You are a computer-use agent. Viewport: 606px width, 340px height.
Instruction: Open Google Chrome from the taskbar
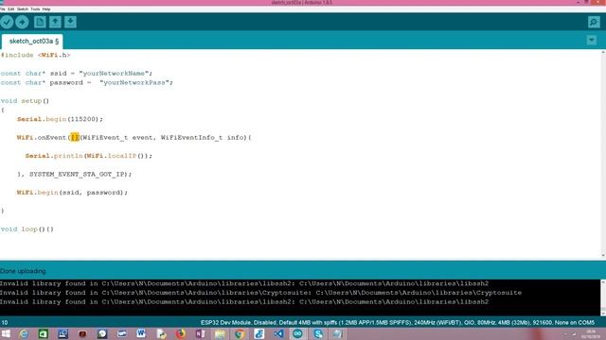pos(240,333)
